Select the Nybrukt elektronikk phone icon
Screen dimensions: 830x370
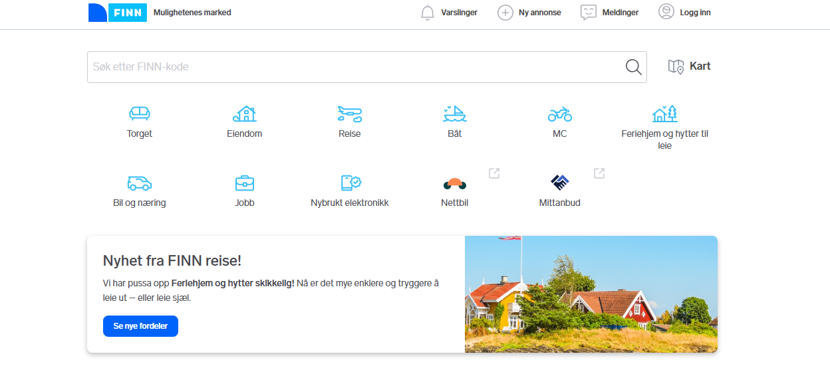pos(350,183)
